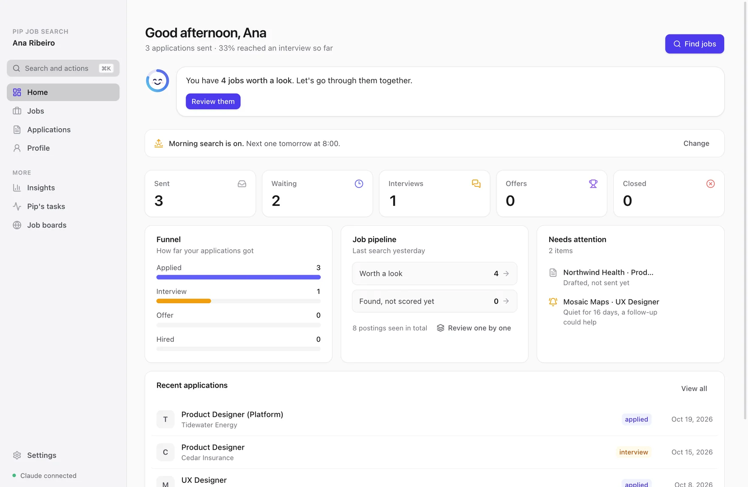Click the C avatar for Cedar Insurance

click(x=165, y=452)
